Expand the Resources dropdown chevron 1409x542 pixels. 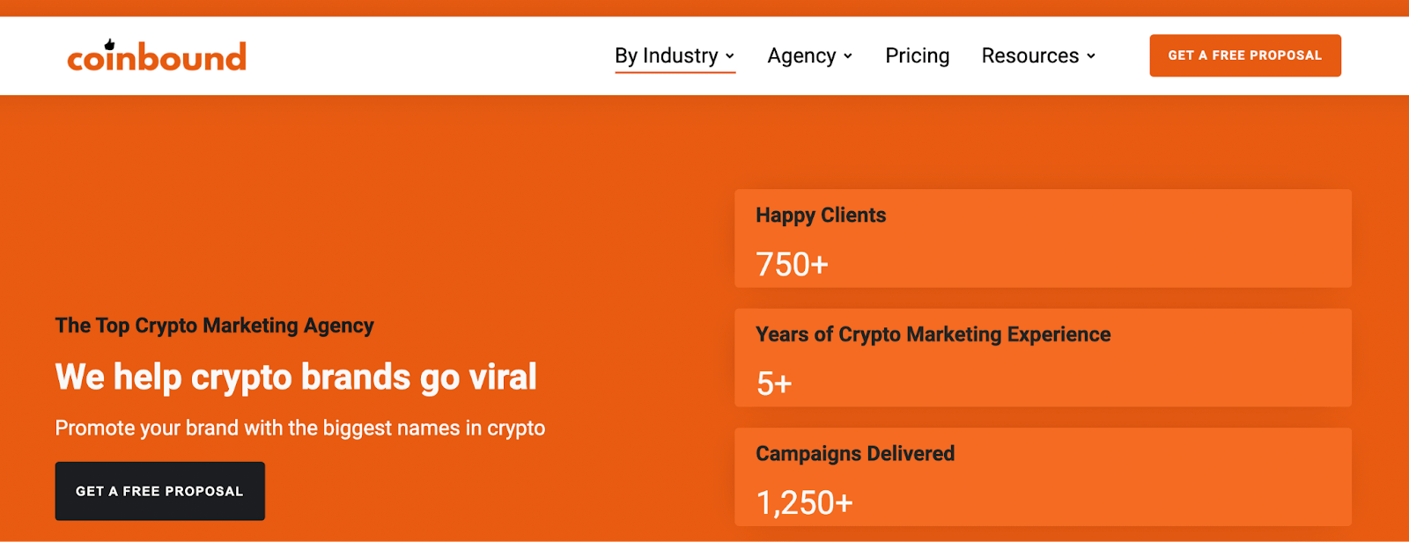[1091, 56]
